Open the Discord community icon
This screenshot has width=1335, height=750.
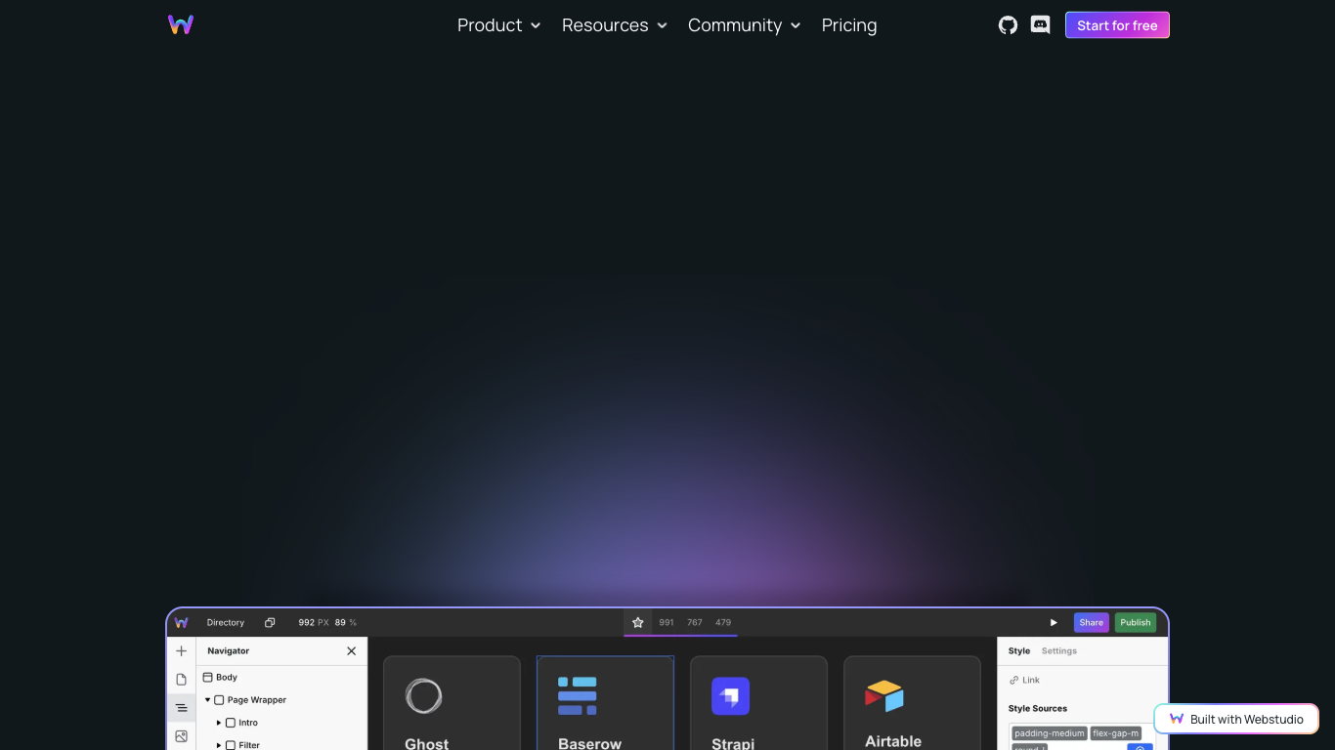1040,25
